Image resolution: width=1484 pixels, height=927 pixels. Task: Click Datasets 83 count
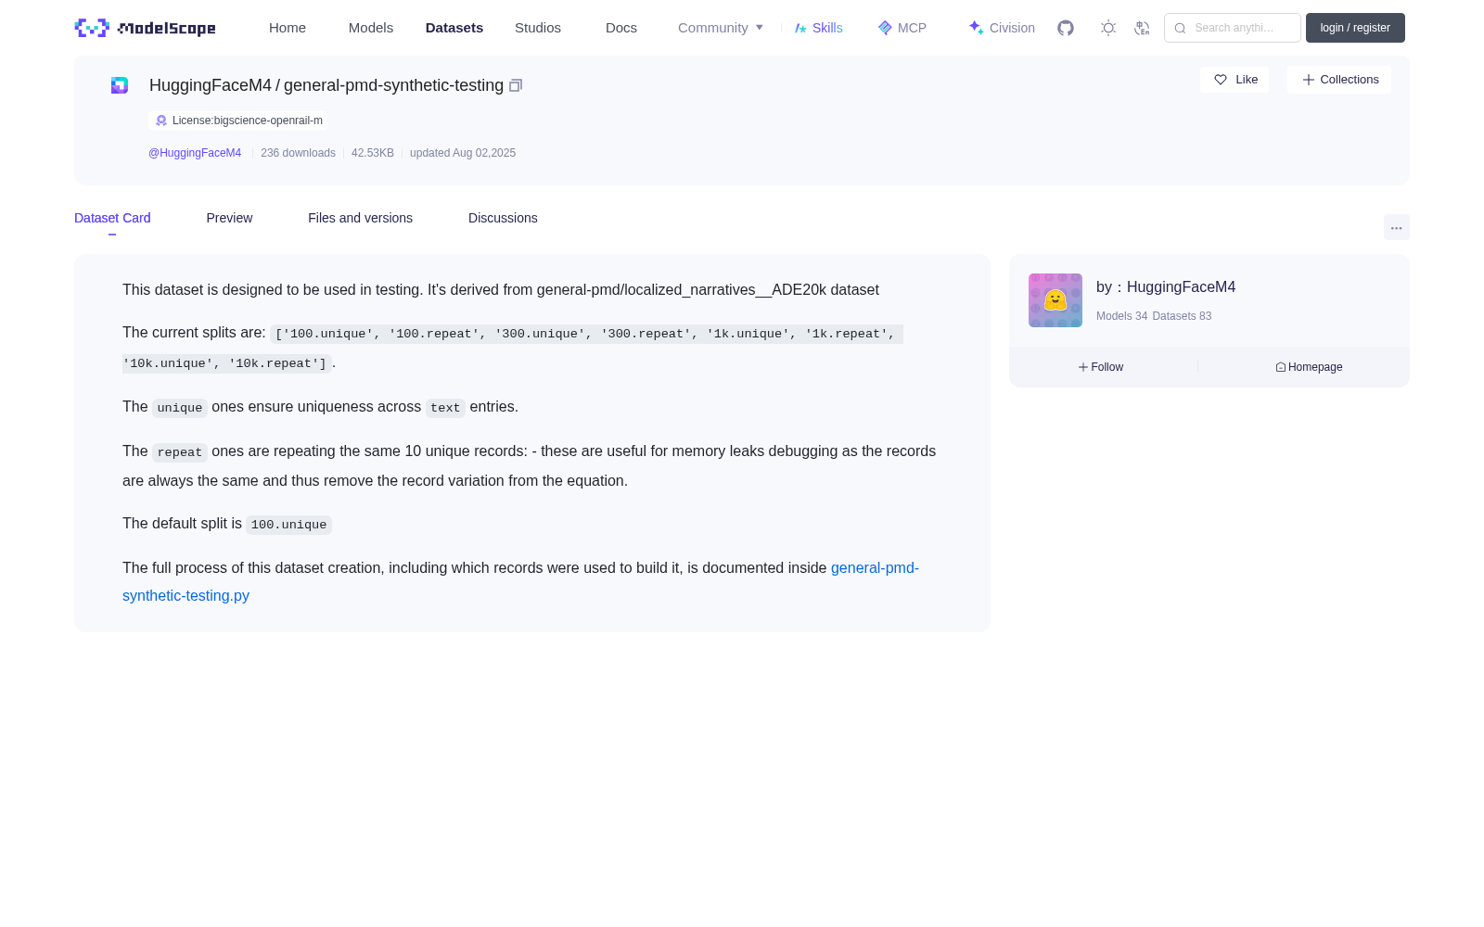click(1182, 316)
